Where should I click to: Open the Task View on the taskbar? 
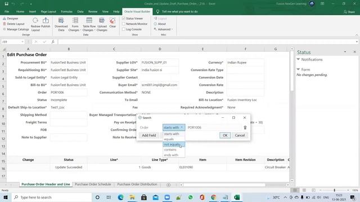pos(109,197)
